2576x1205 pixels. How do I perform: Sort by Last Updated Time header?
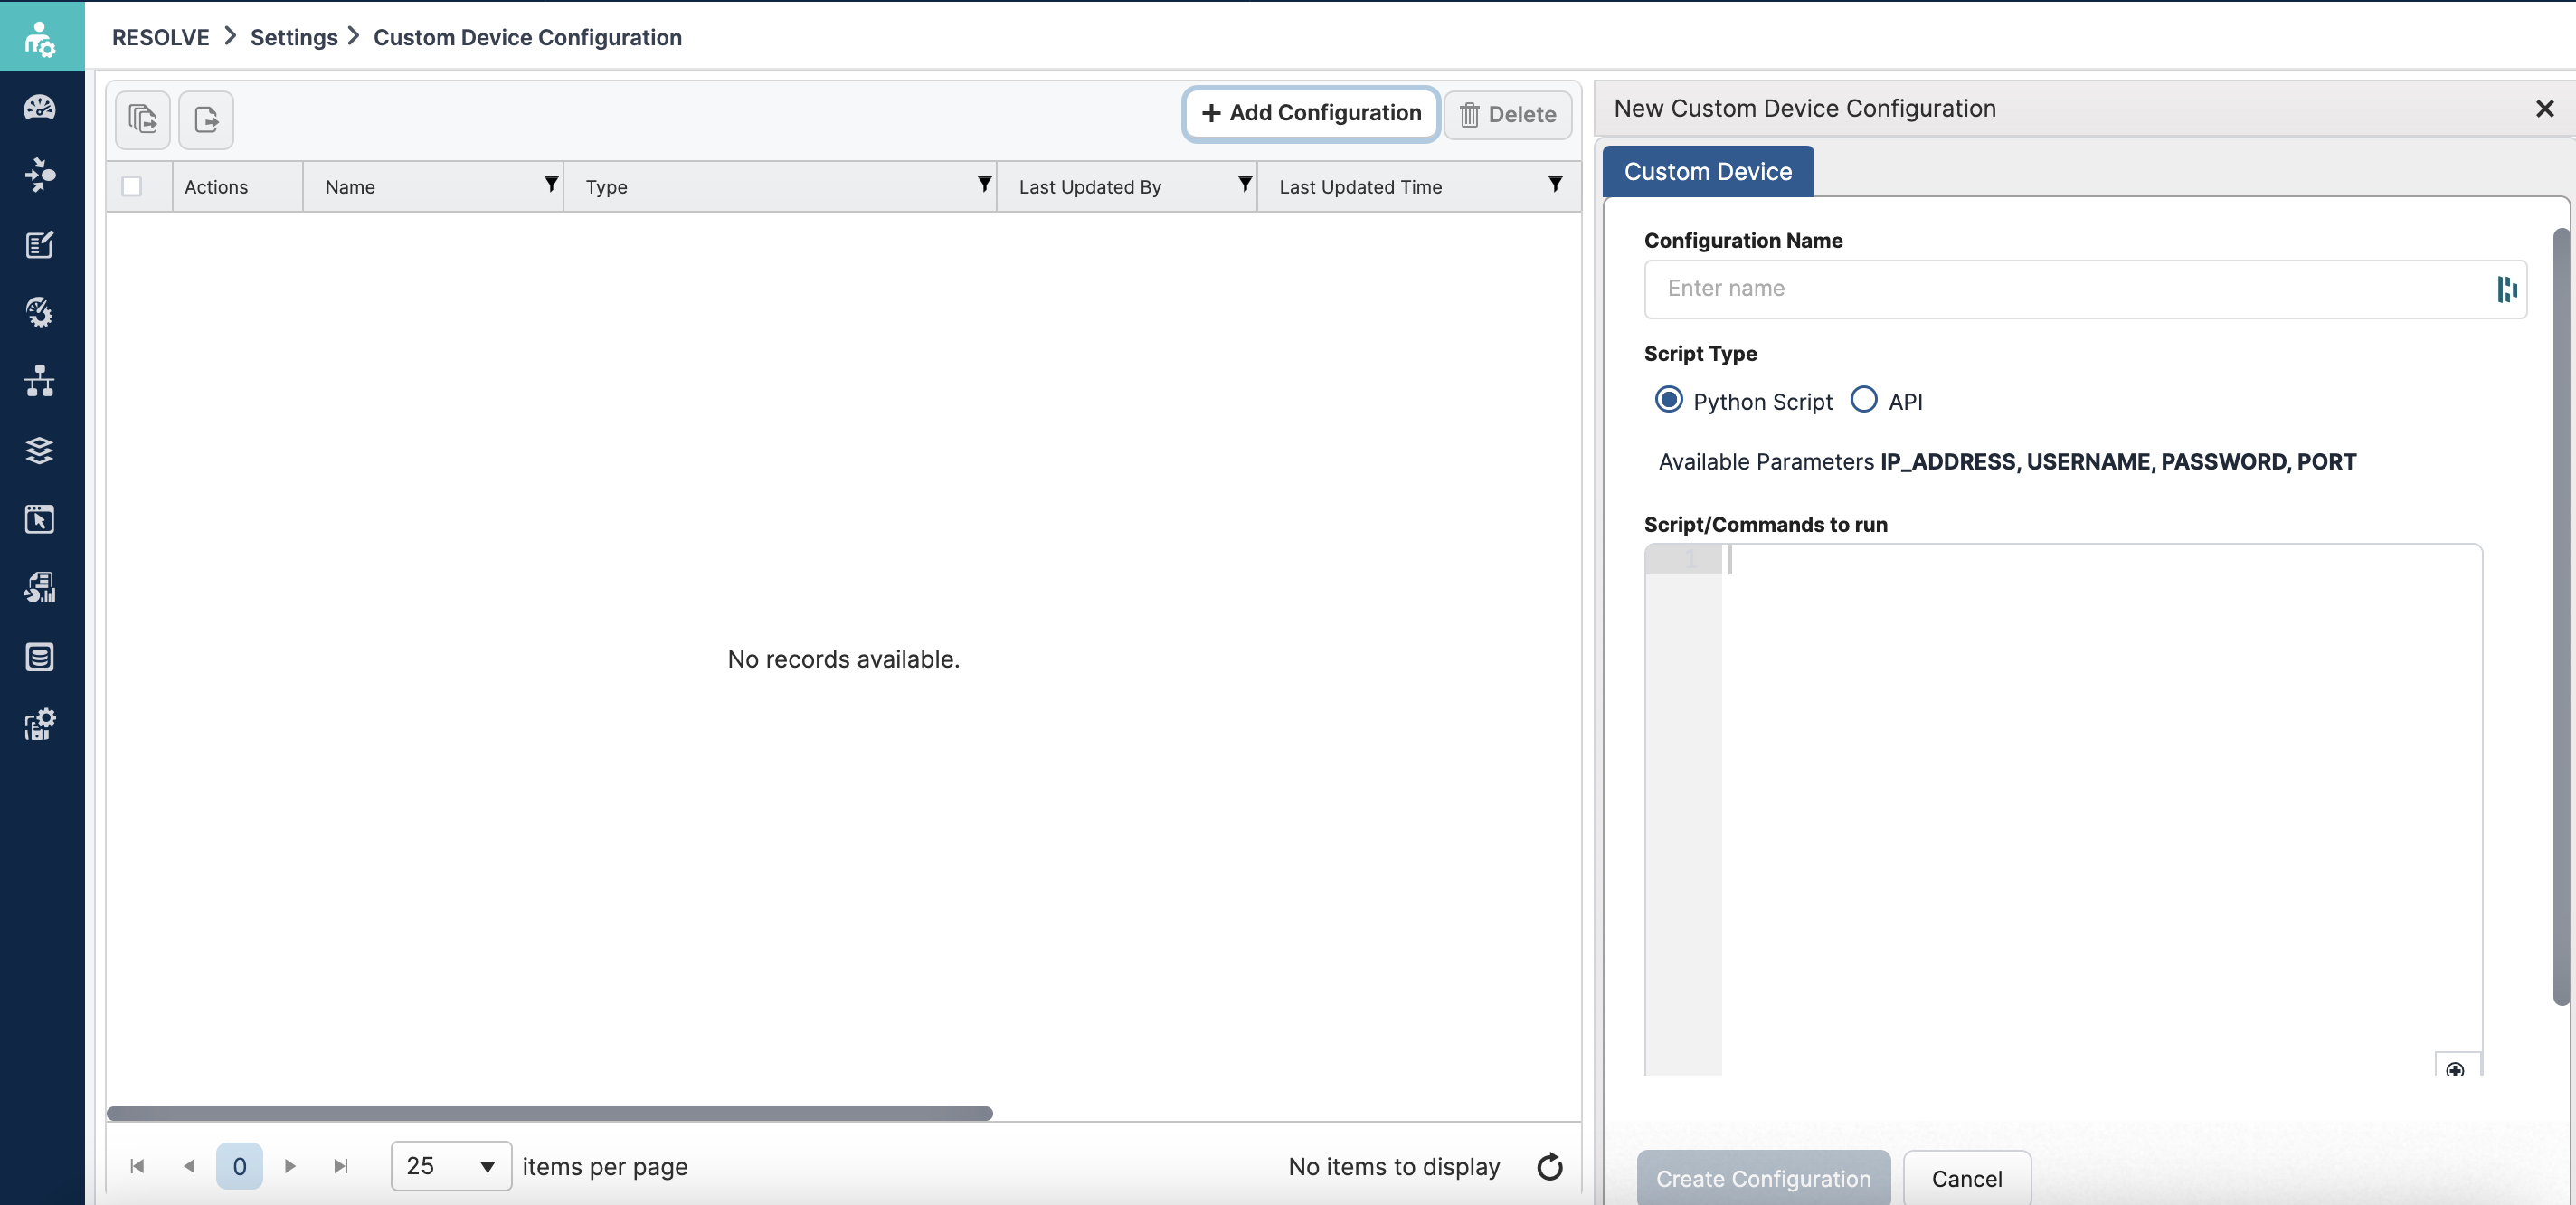click(1360, 186)
